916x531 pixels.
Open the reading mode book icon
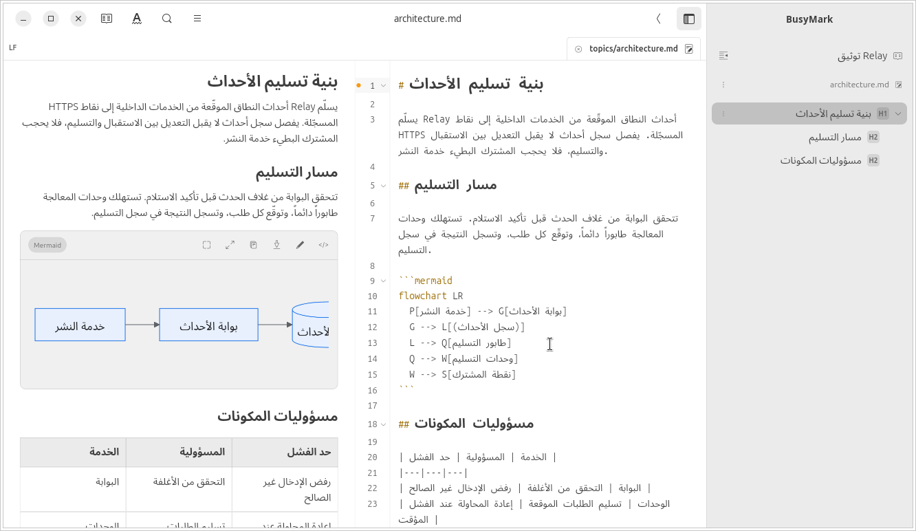[x=107, y=19]
